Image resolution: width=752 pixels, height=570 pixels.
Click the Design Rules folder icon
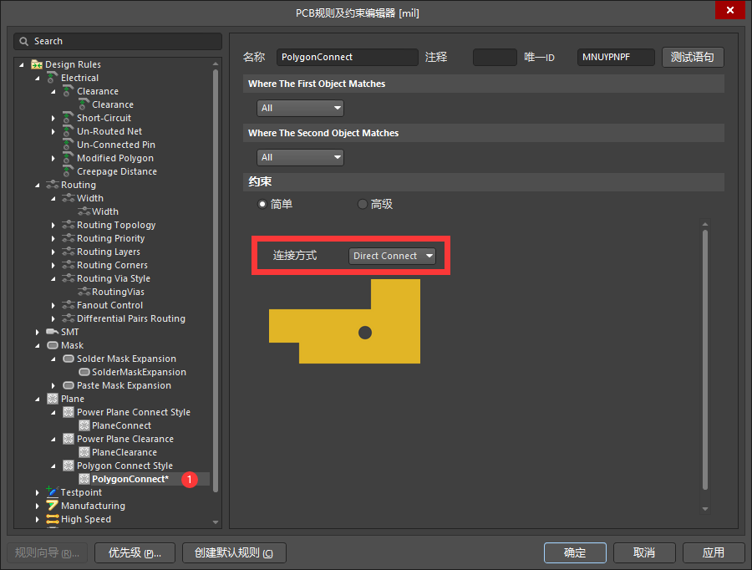pyautogui.click(x=37, y=64)
